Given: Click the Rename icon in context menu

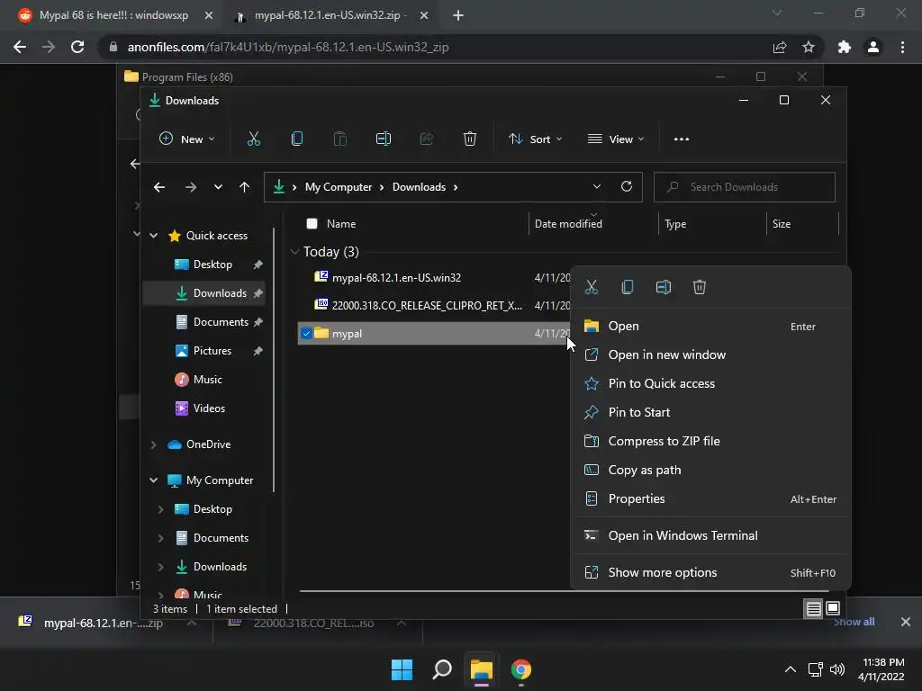Looking at the screenshot, I should point(664,287).
